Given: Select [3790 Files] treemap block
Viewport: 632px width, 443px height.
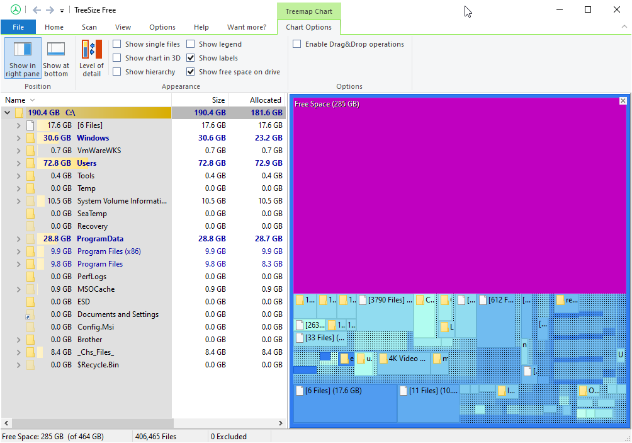Looking at the screenshot, I should (x=385, y=312).
